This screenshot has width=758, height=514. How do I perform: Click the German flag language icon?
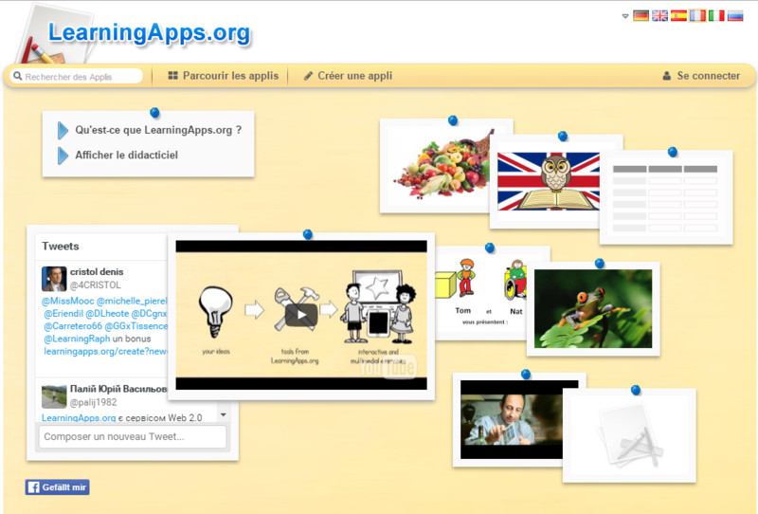click(x=641, y=15)
